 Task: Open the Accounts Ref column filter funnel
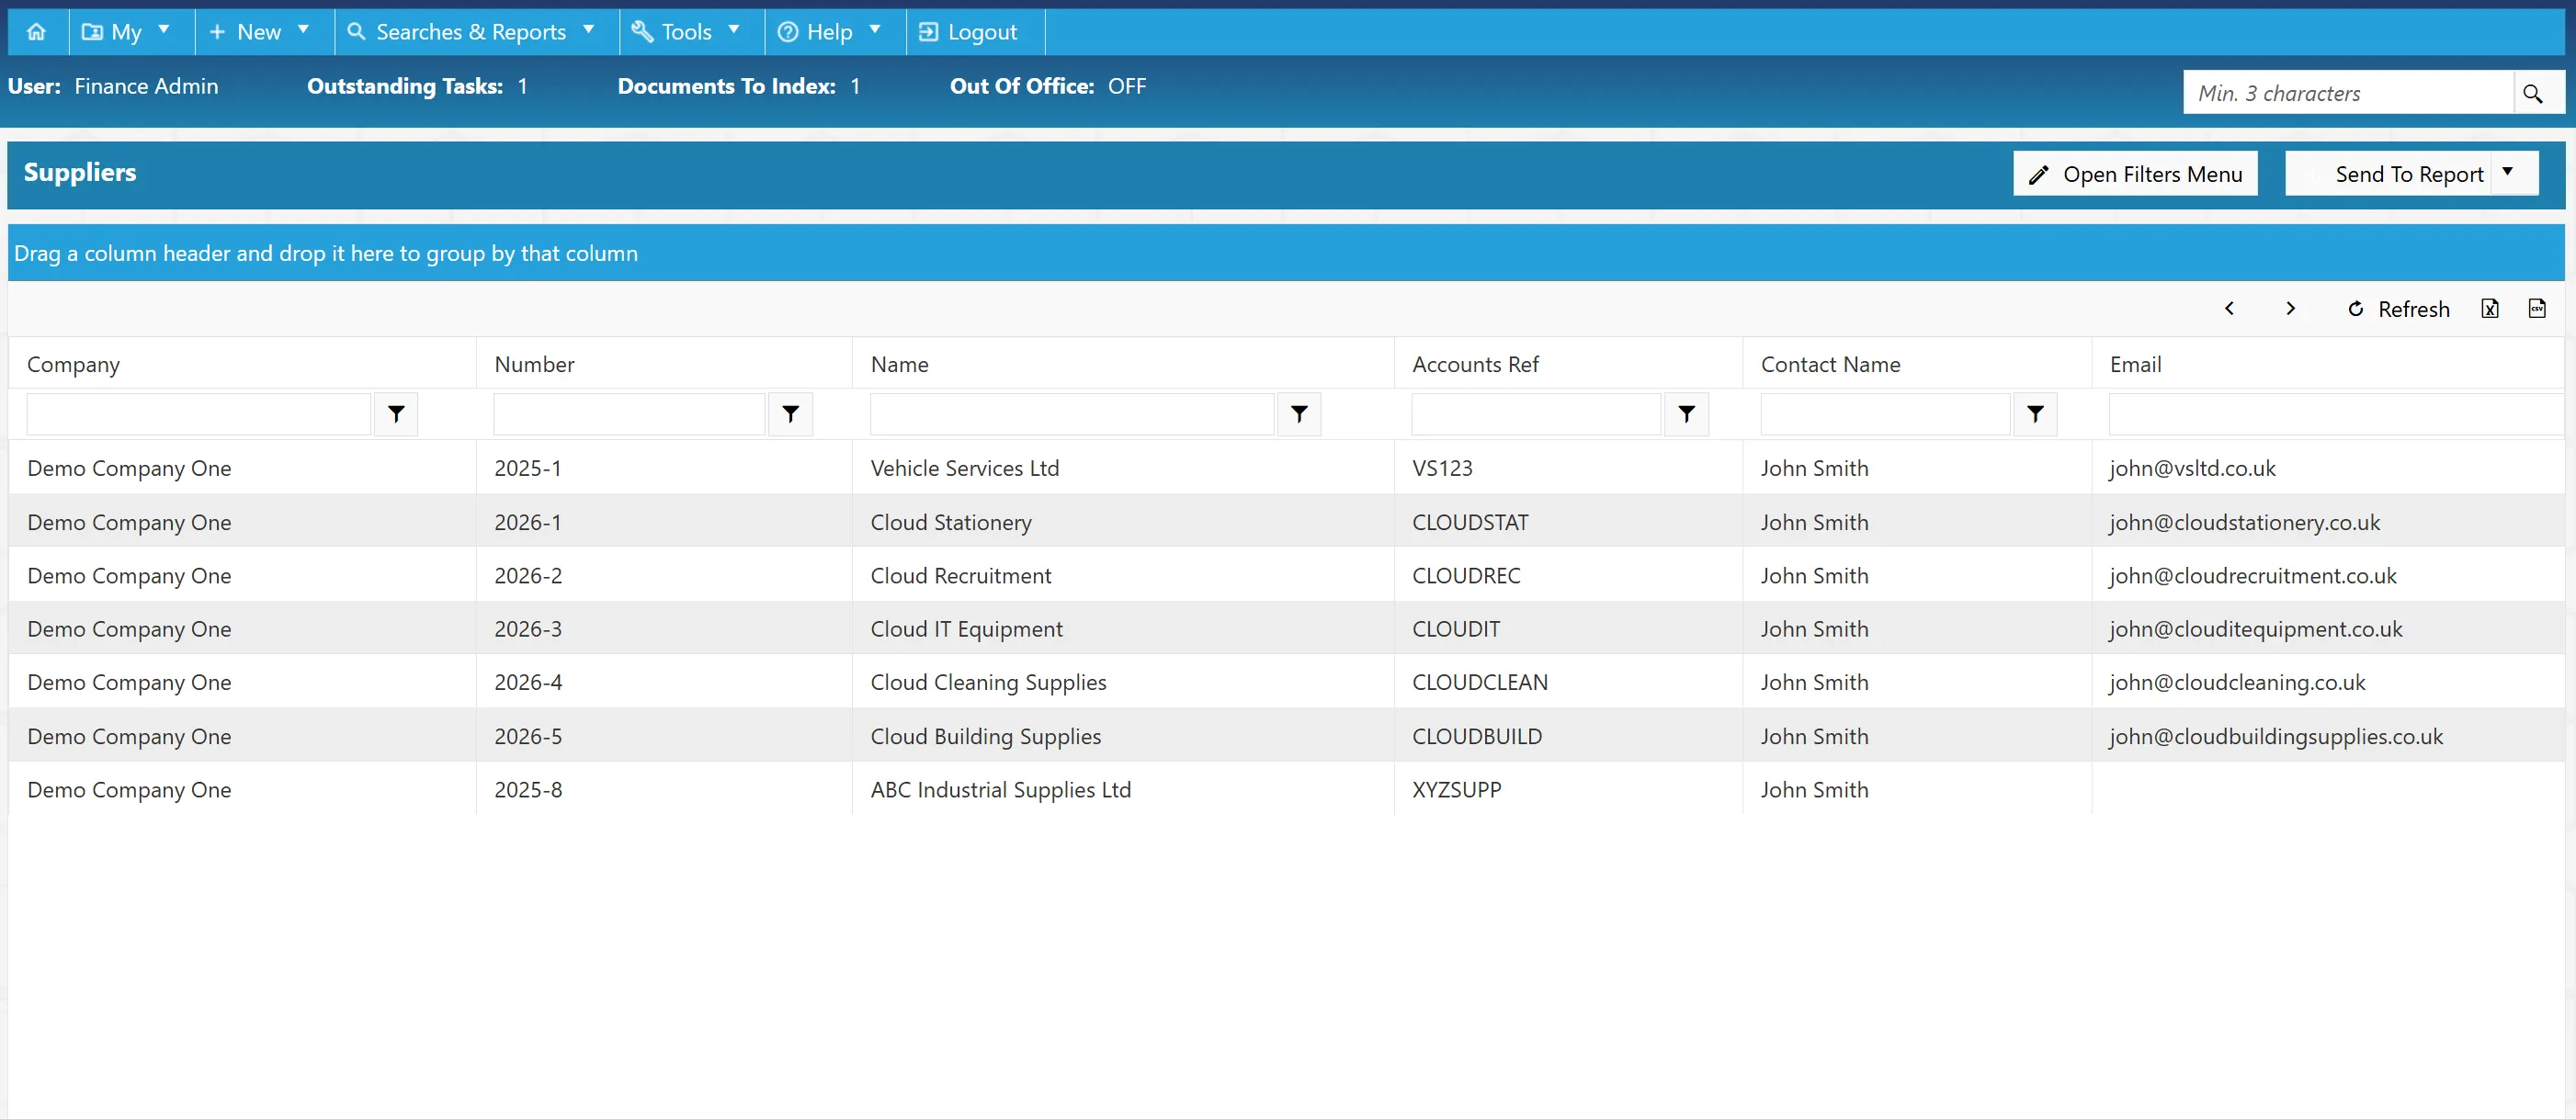pos(1686,414)
